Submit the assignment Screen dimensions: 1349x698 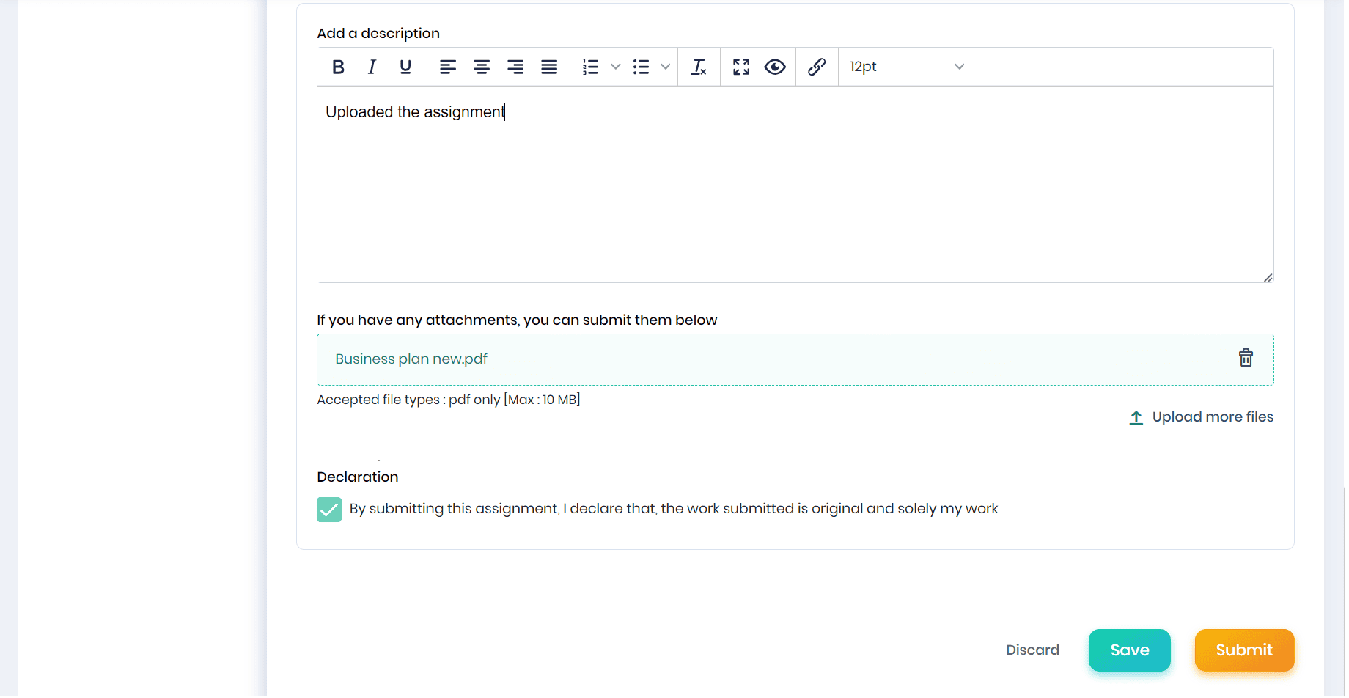pyautogui.click(x=1244, y=650)
